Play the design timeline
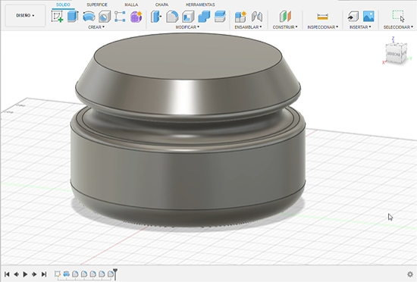 [25, 274]
